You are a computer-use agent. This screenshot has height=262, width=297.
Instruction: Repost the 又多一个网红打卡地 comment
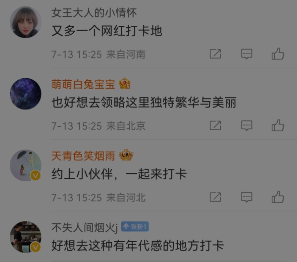pyautogui.click(x=215, y=54)
